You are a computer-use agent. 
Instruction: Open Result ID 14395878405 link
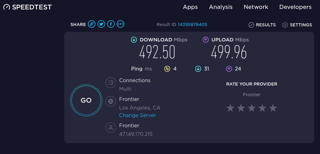(x=192, y=25)
